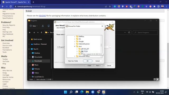Open taskbar Search
This screenshot has height=95, width=169.
[71, 92]
